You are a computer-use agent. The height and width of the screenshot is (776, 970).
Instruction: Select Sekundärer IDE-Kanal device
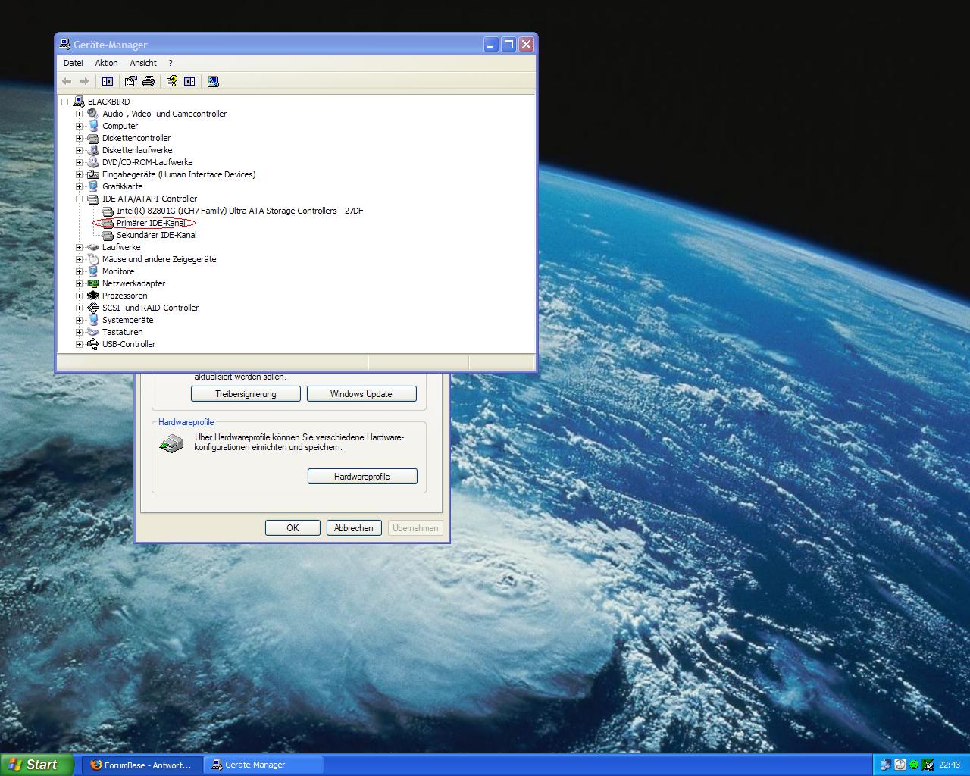[156, 235]
